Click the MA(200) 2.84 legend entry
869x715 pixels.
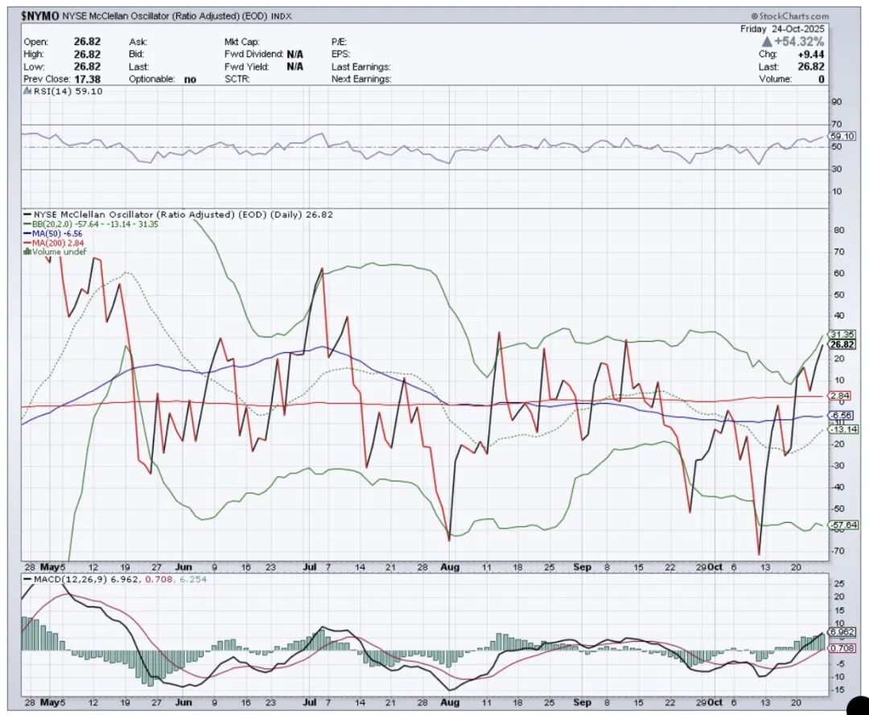[x=54, y=243]
